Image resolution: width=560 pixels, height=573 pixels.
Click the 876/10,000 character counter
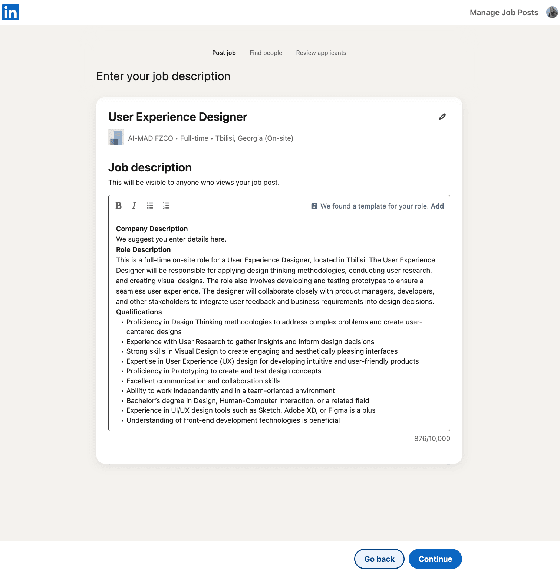click(432, 439)
